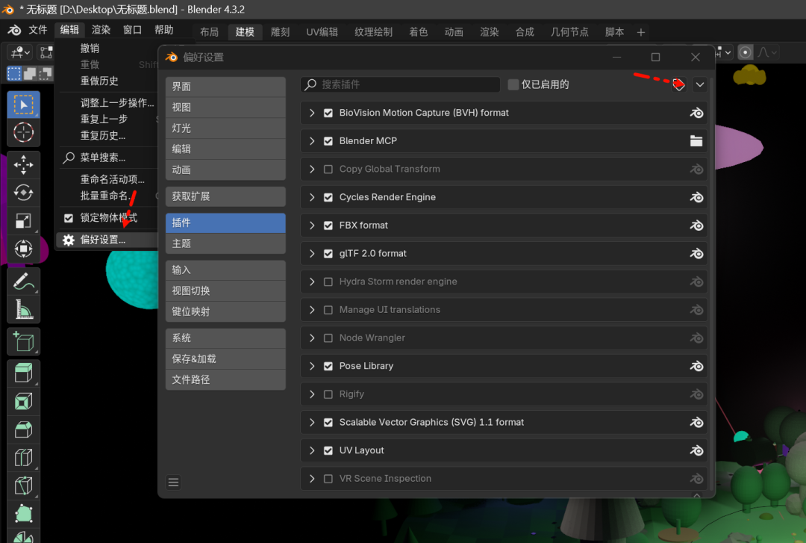Open the add-ons extra options dropdown

pyautogui.click(x=700, y=84)
